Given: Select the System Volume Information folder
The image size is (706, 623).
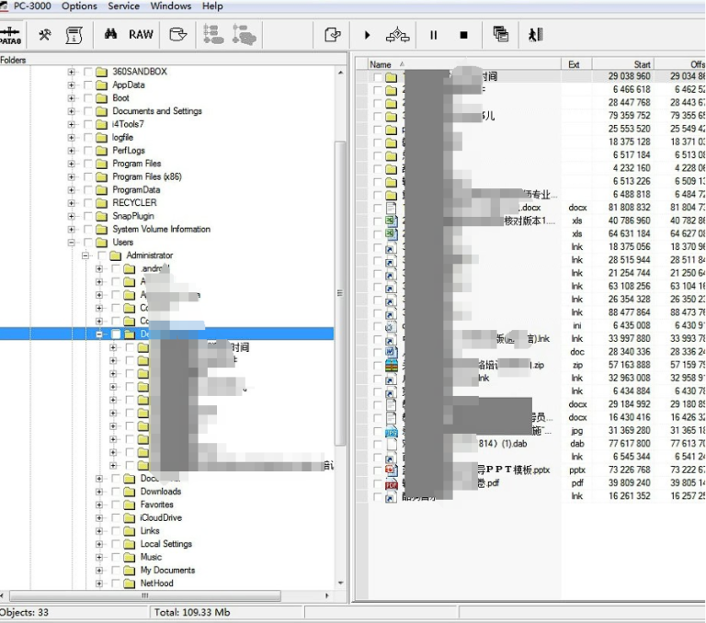Looking at the screenshot, I should point(161,230).
